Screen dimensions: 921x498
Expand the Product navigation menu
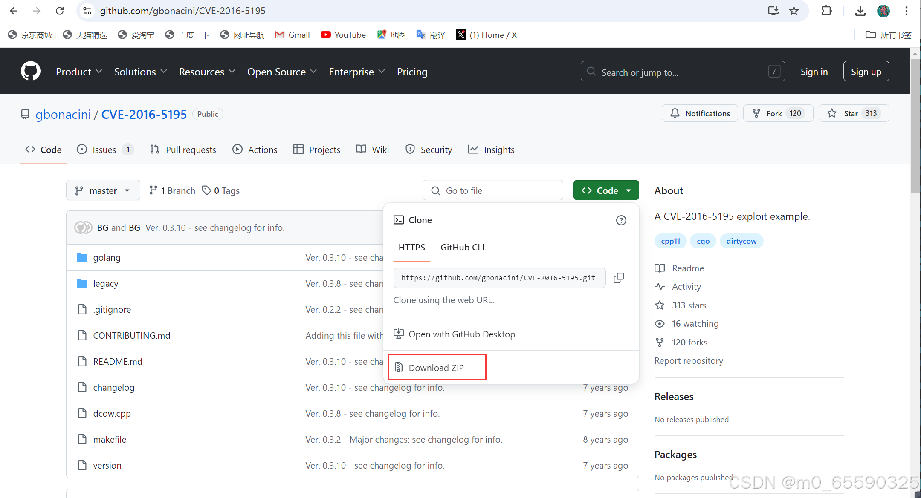(79, 72)
